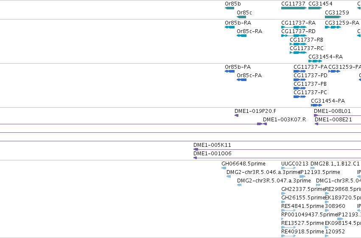Select the Or85c-RA transcript
Image resolution: width=361 pixels, height=238 pixels.
tap(241, 36)
